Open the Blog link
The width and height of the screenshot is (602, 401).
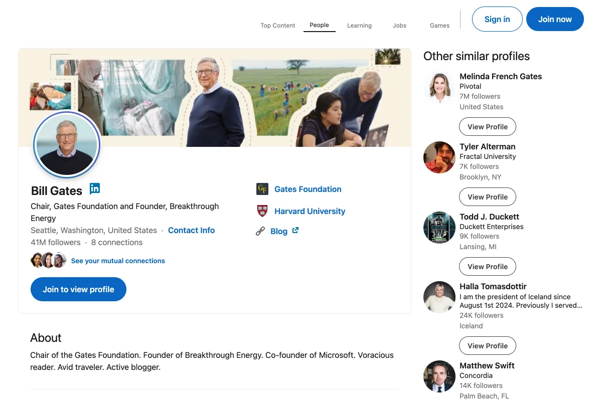(279, 231)
